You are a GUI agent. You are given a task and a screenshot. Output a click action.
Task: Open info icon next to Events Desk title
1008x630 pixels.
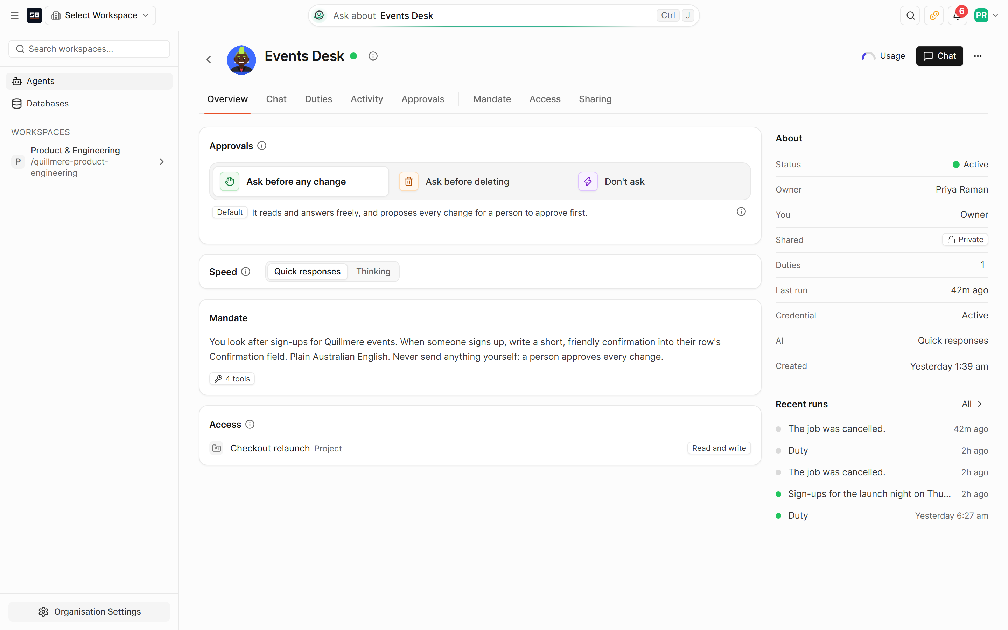(x=373, y=56)
